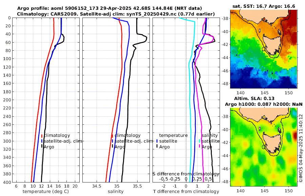Click the 'temperature' legend header in the difference panel
This screenshot has width=305, height=196.
click(173, 136)
